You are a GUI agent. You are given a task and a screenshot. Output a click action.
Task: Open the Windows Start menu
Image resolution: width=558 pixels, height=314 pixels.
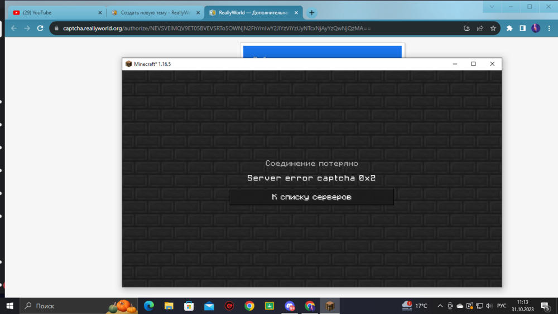coord(10,306)
